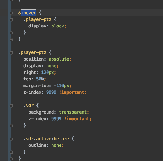Click the none value of outline
Screen dimensions: 163x161
coord(56,146)
